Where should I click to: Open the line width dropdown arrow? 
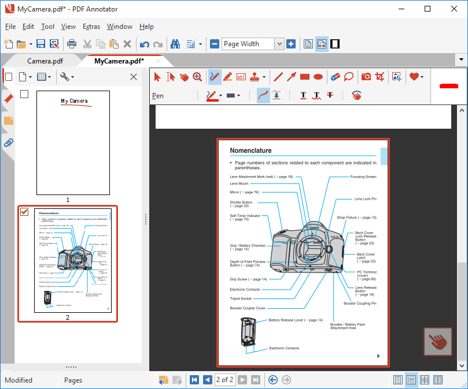coord(238,96)
